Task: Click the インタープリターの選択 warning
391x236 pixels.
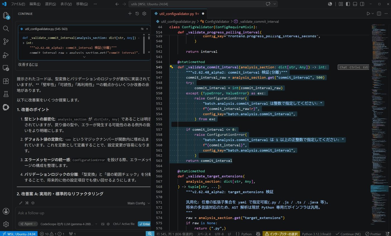Action: click(x=281, y=234)
